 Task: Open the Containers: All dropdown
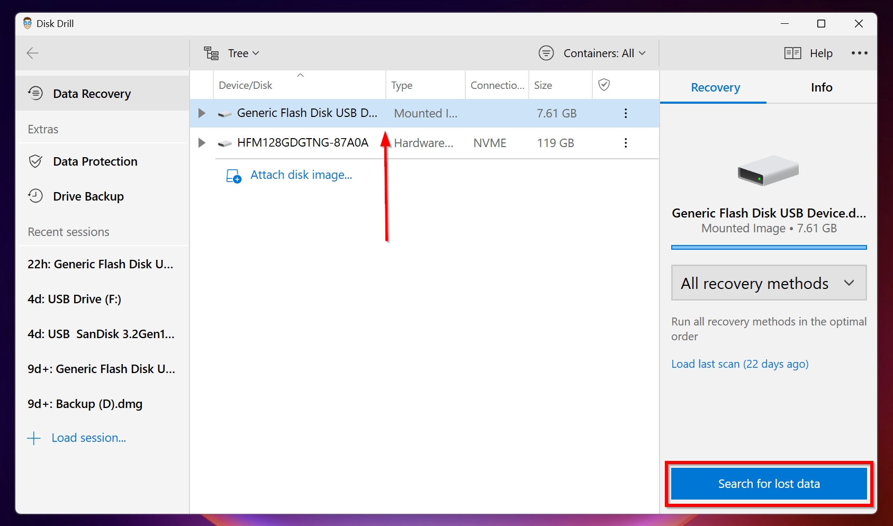click(605, 53)
